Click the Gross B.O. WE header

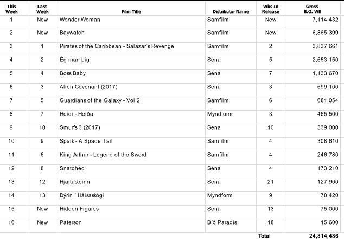(x=311, y=9)
